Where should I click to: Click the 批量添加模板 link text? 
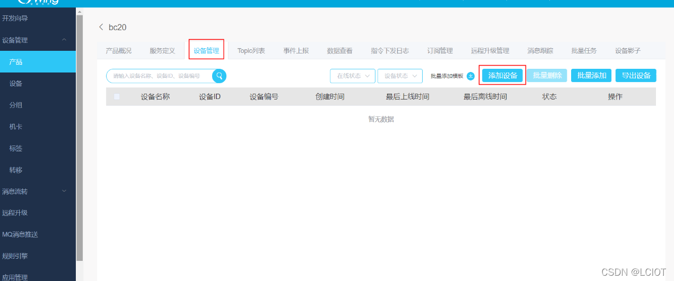(x=447, y=76)
